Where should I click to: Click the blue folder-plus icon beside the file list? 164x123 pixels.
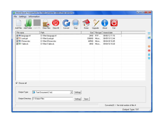pos(149,38)
